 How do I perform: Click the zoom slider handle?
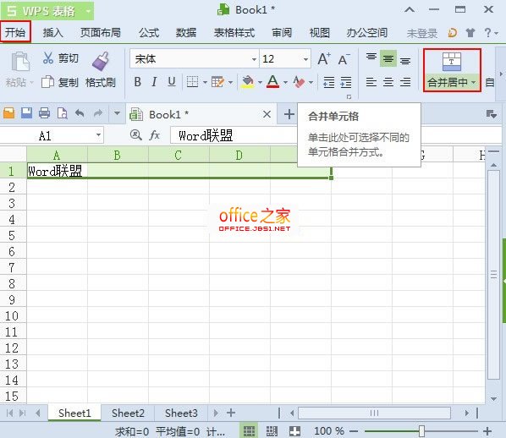pos(421,430)
